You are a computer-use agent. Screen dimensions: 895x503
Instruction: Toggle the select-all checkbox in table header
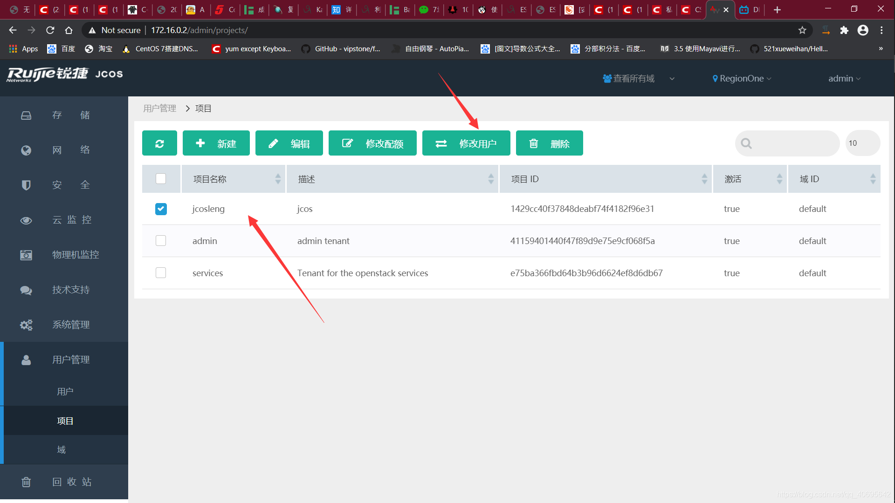(x=161, y=179)
